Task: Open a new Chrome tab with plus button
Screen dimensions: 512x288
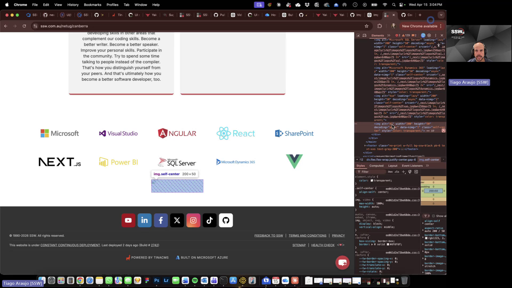Action: pos(420,15)
